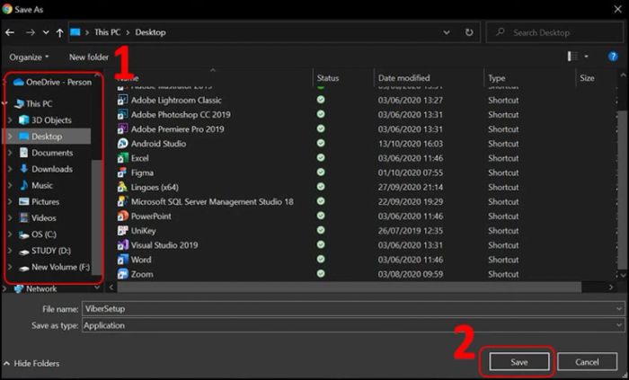Click the Cancel button
Screen dimensions: 629x380
(587, 362)
